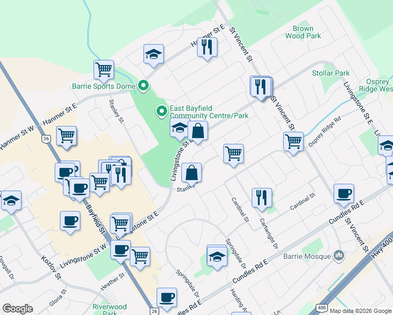393x315 pixels.
Task: Click the East Bayfield Community Centre pin
Action: click(x=162, y=111)
